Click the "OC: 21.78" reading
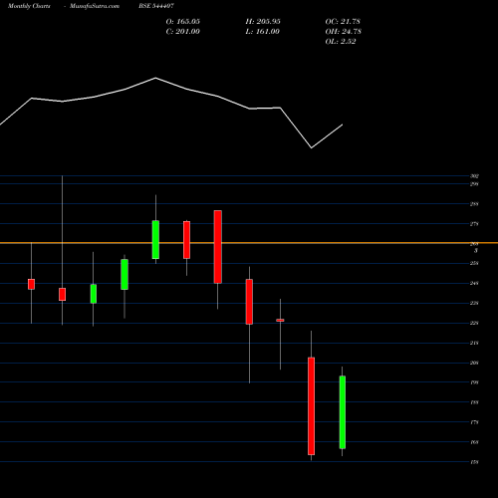Viewport: 498px width, 498px height. (343, 22)
